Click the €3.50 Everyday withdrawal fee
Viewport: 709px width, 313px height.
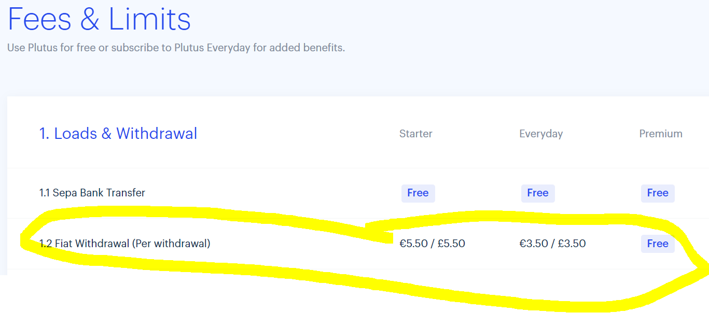coord(533,244)
